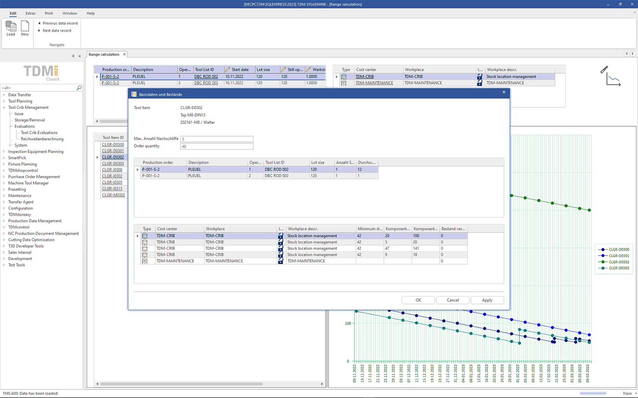Click the Still op... column header
The image size is (638, 398).
(292, 70)
